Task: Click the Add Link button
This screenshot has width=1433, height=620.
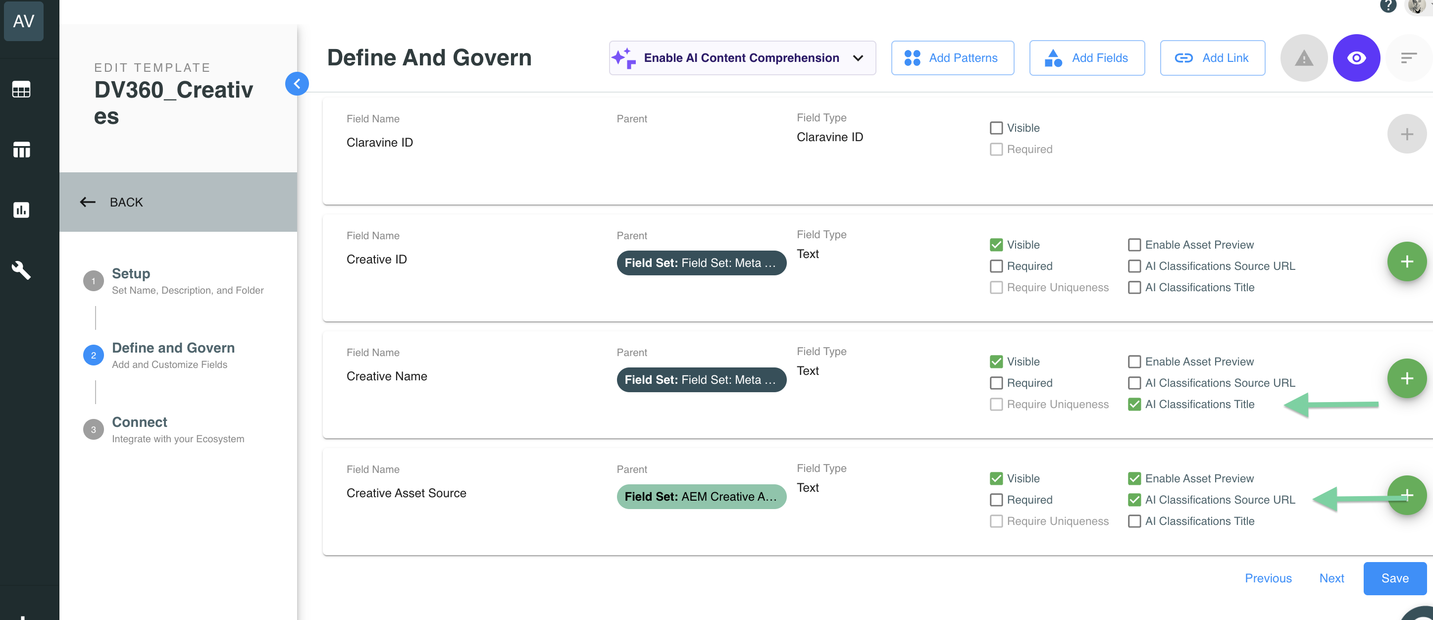Action: coord(1212,58)
